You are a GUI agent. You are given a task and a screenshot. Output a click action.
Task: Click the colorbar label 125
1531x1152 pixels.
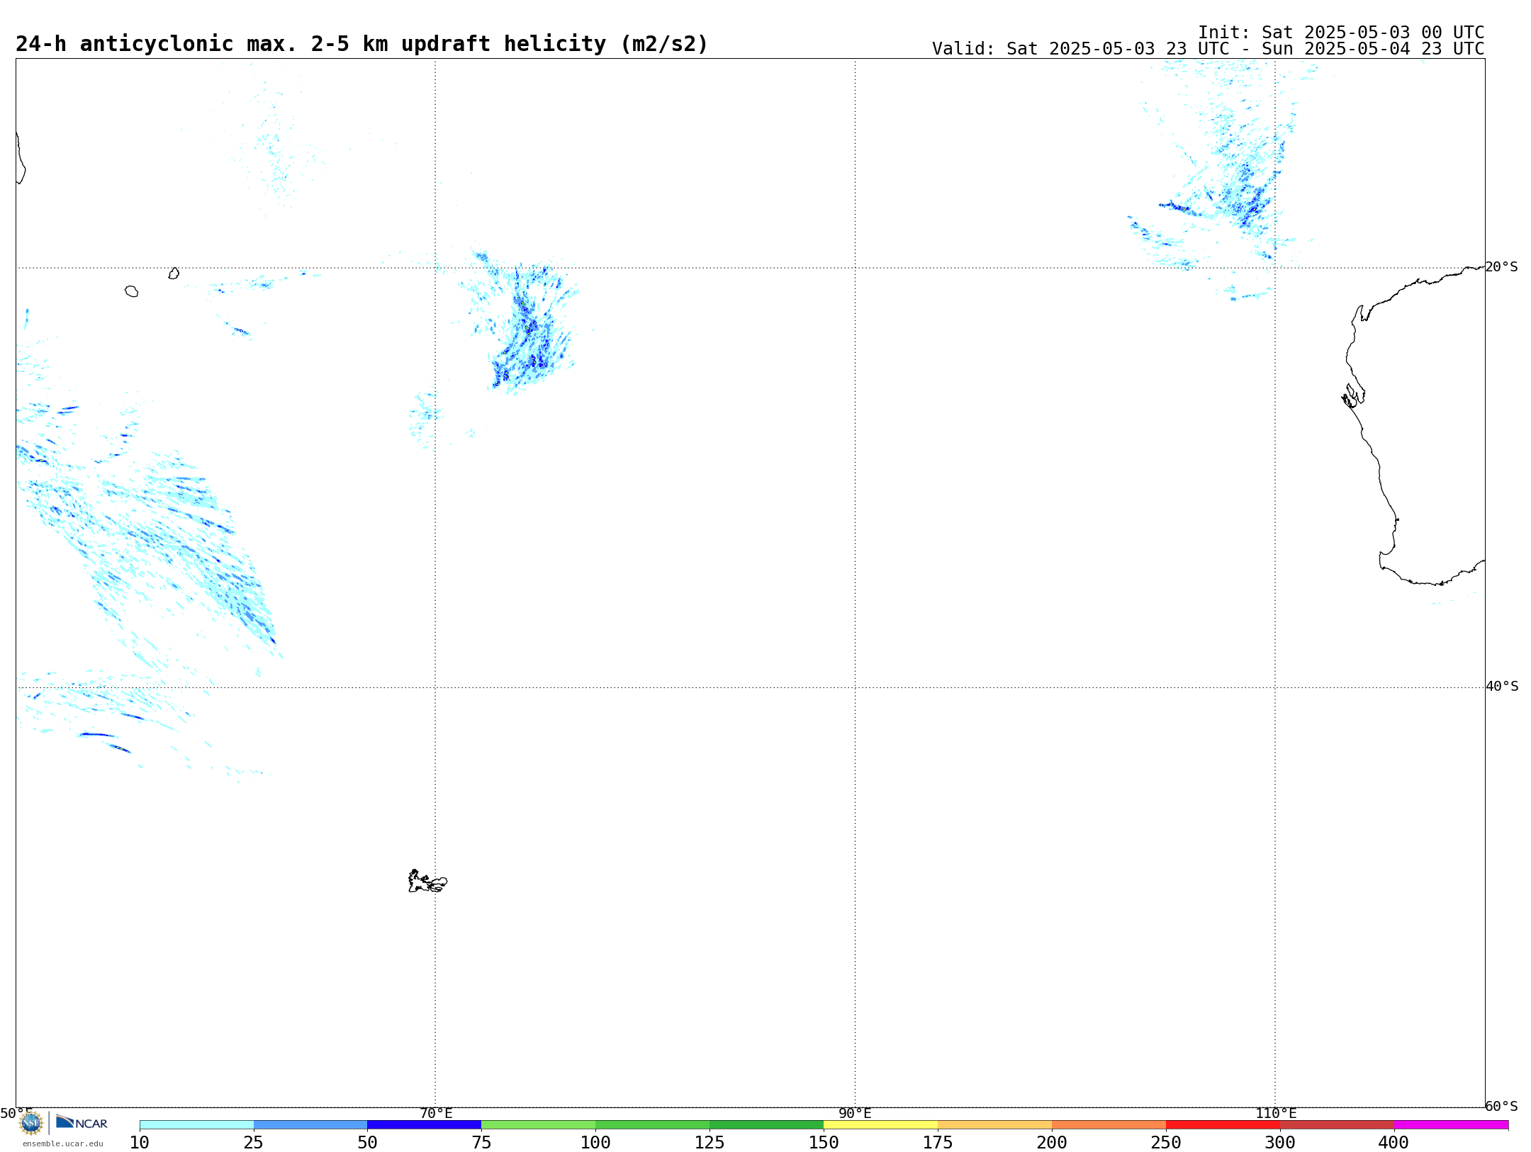[710, 1143]
